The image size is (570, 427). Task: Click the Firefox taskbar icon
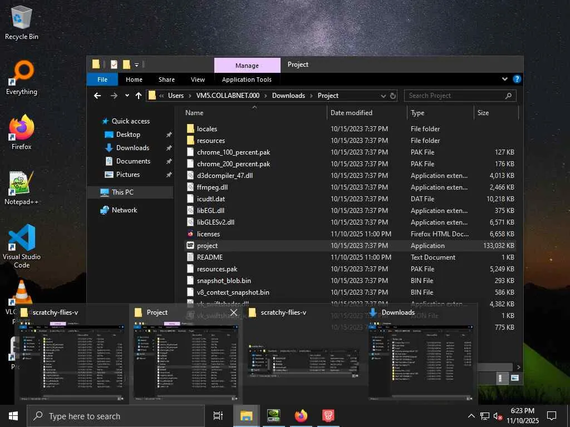tap(301, 416)
